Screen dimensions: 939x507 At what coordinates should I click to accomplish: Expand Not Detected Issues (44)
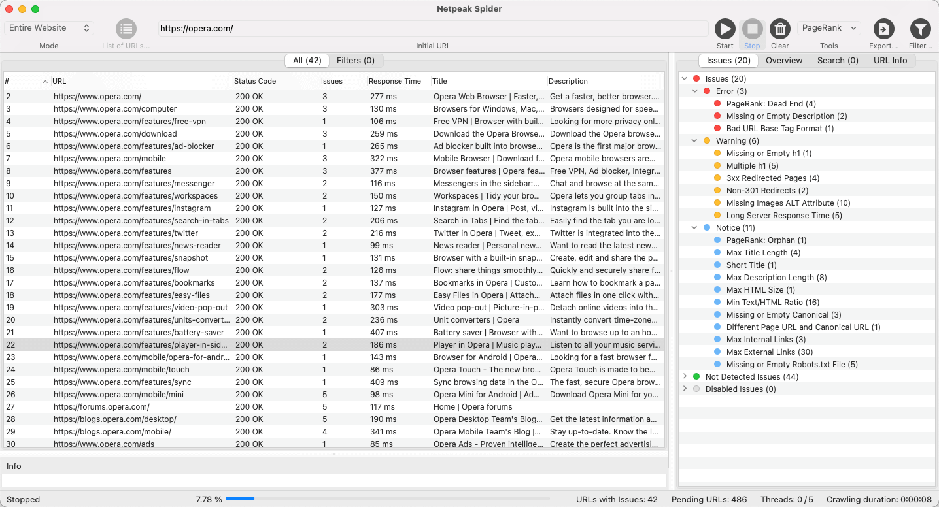pyautogui.click(x=685, y=377)
